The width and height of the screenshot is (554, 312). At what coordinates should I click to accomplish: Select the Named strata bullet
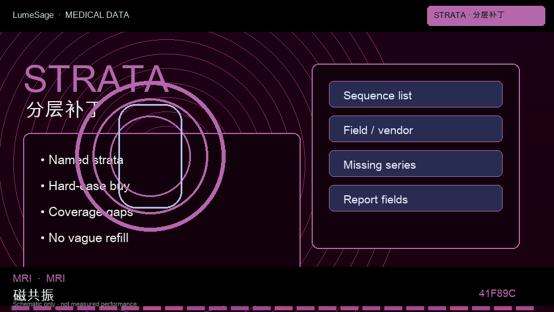pos(82,160)
